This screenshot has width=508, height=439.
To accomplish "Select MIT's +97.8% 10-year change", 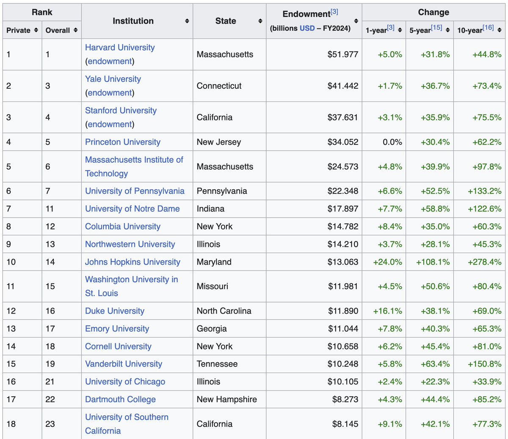I will coord(479,166).
